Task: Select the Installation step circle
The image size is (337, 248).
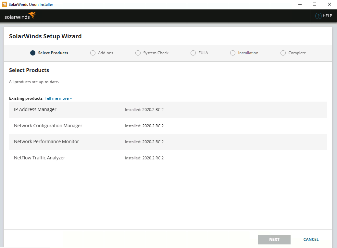Action: (x=232, y=53)
